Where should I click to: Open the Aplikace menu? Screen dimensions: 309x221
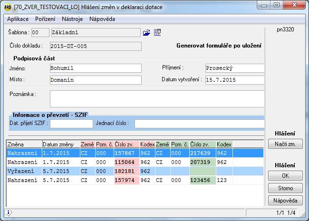click(18, 19)
